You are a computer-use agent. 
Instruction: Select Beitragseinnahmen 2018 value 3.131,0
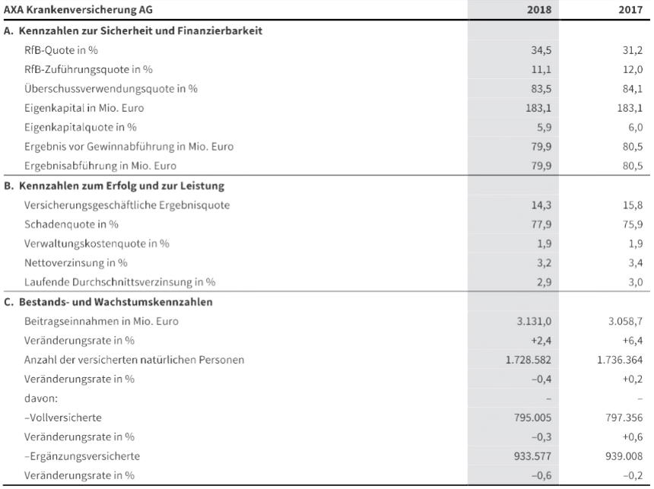[x=534, y=321]
